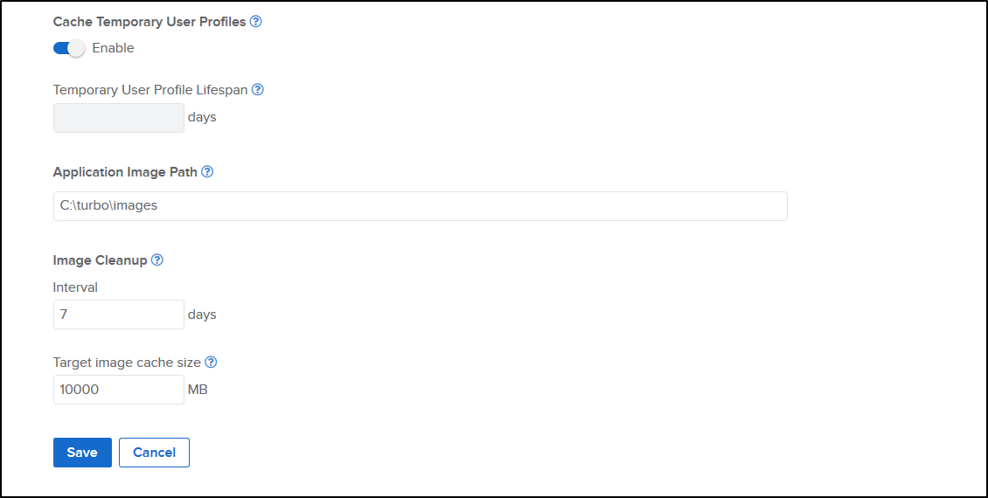Click the Temporary User Profile Lifespan days field
The height and width of the screenshot is (498, 988).
(119, 117)
